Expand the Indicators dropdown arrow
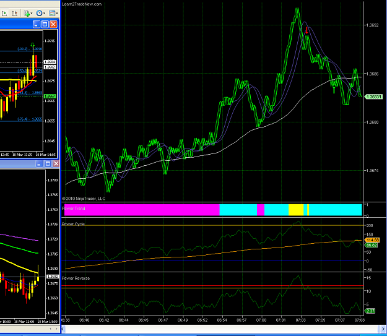387x336 pixels. coord(32,14)
